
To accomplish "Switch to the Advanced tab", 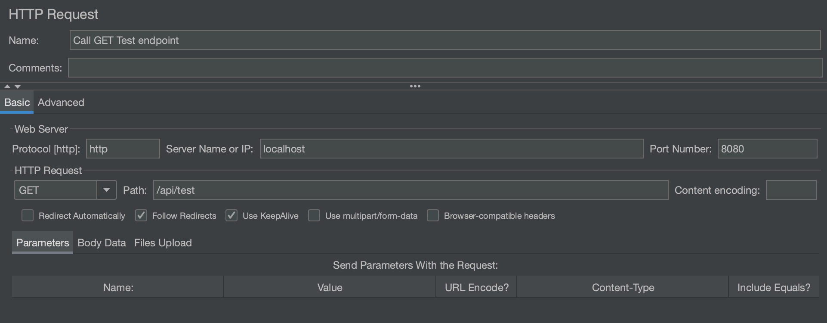I will [61, 102].
